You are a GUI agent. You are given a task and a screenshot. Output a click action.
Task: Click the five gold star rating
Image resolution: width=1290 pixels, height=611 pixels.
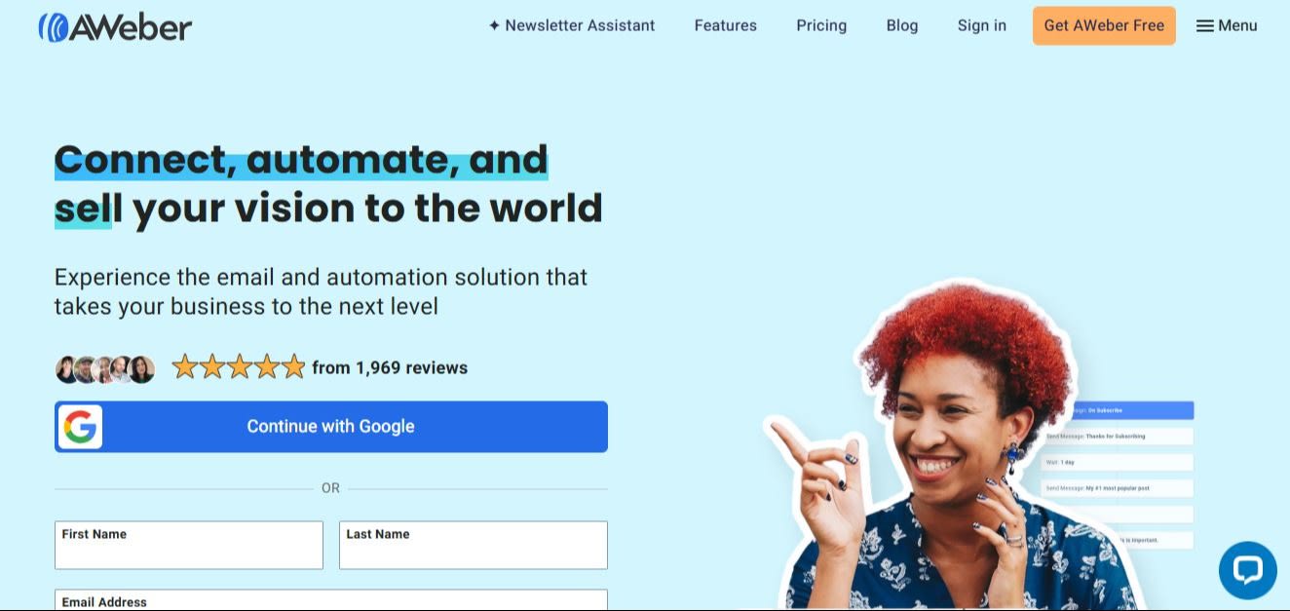tap(239, 367)
